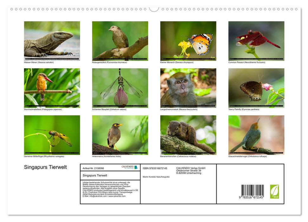This screenshot has width=308, height=222.
Task: Click the Artikel-Nr. 2108086 field
Action: 94,168
